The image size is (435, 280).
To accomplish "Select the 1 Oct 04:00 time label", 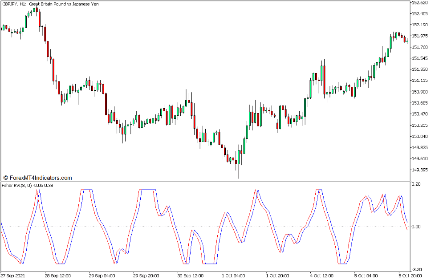I will (x=233, y=276).
